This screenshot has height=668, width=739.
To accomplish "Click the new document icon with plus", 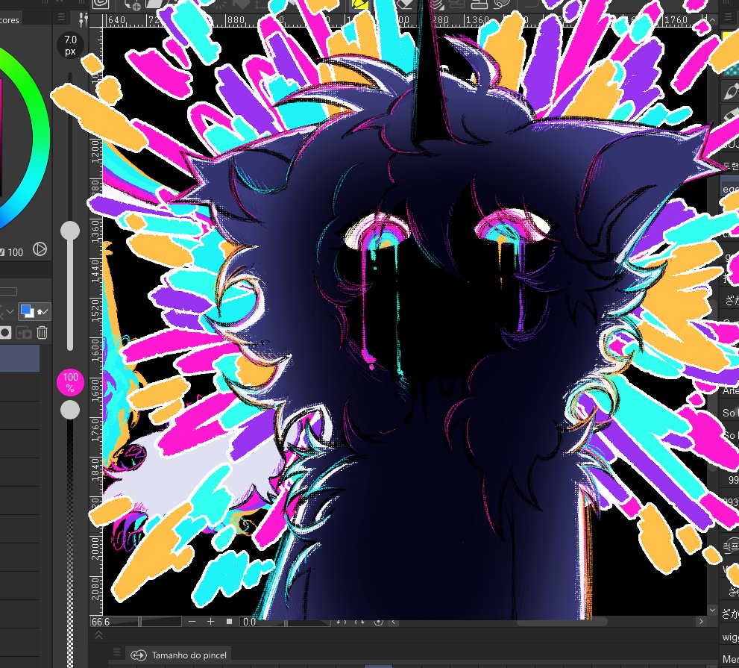I will click(132, 4).
